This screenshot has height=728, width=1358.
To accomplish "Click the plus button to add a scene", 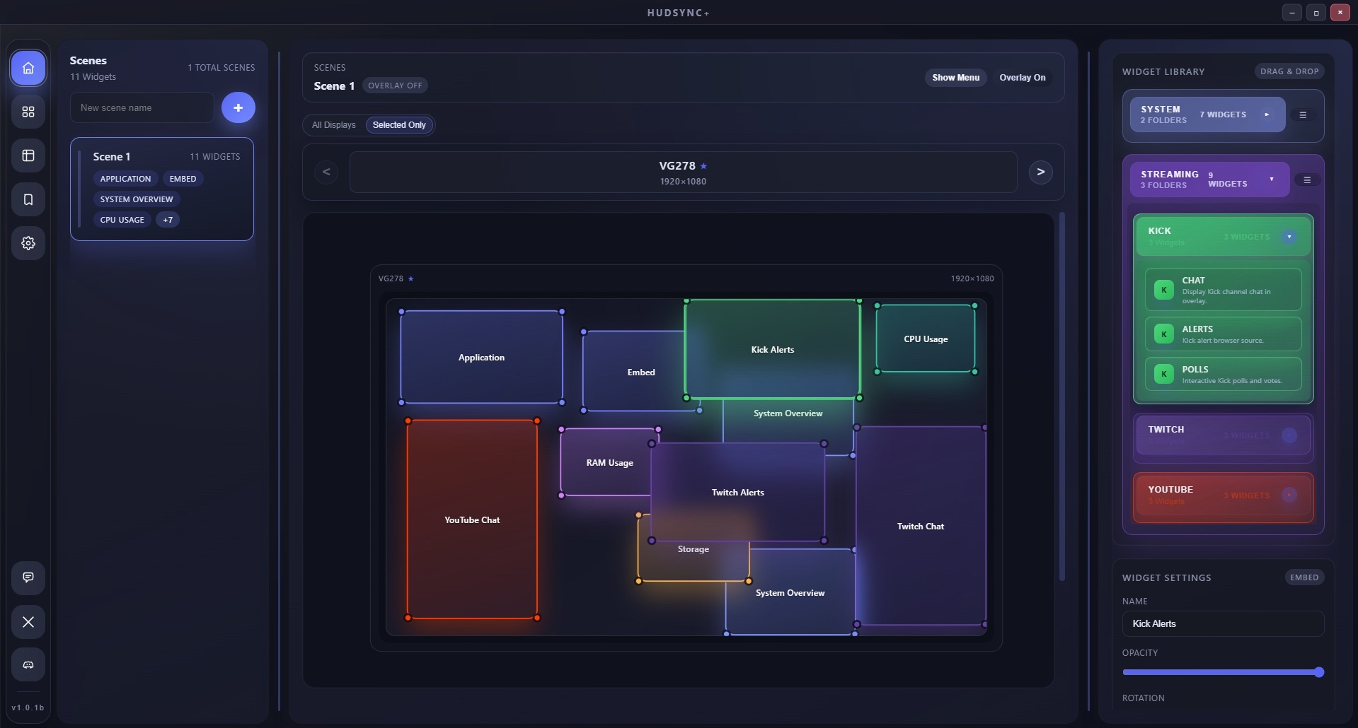I will [238, 107].
